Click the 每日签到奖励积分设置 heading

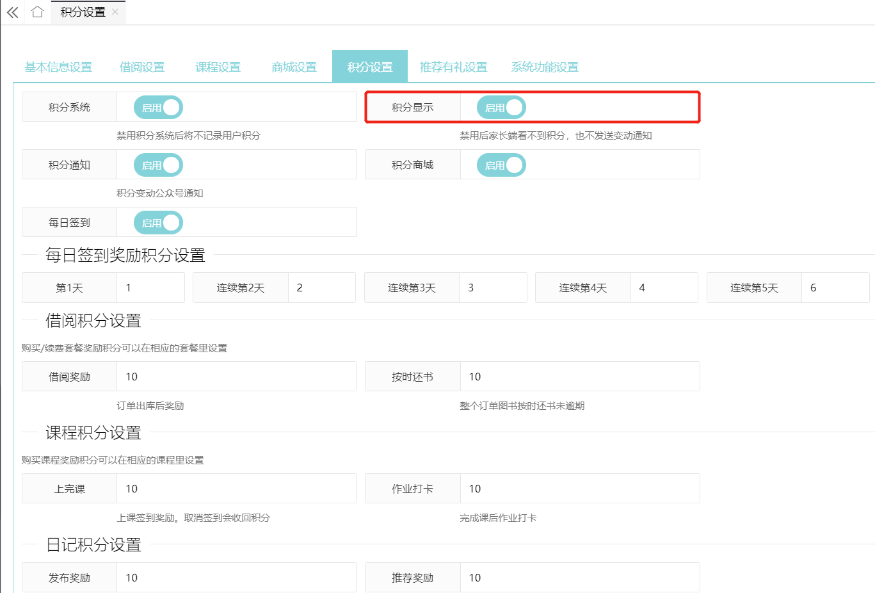click(x=125, y=256)
